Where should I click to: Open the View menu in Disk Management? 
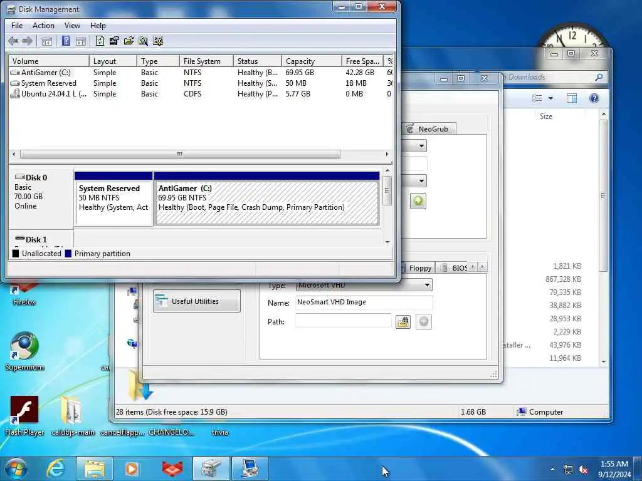pos(72,25)
